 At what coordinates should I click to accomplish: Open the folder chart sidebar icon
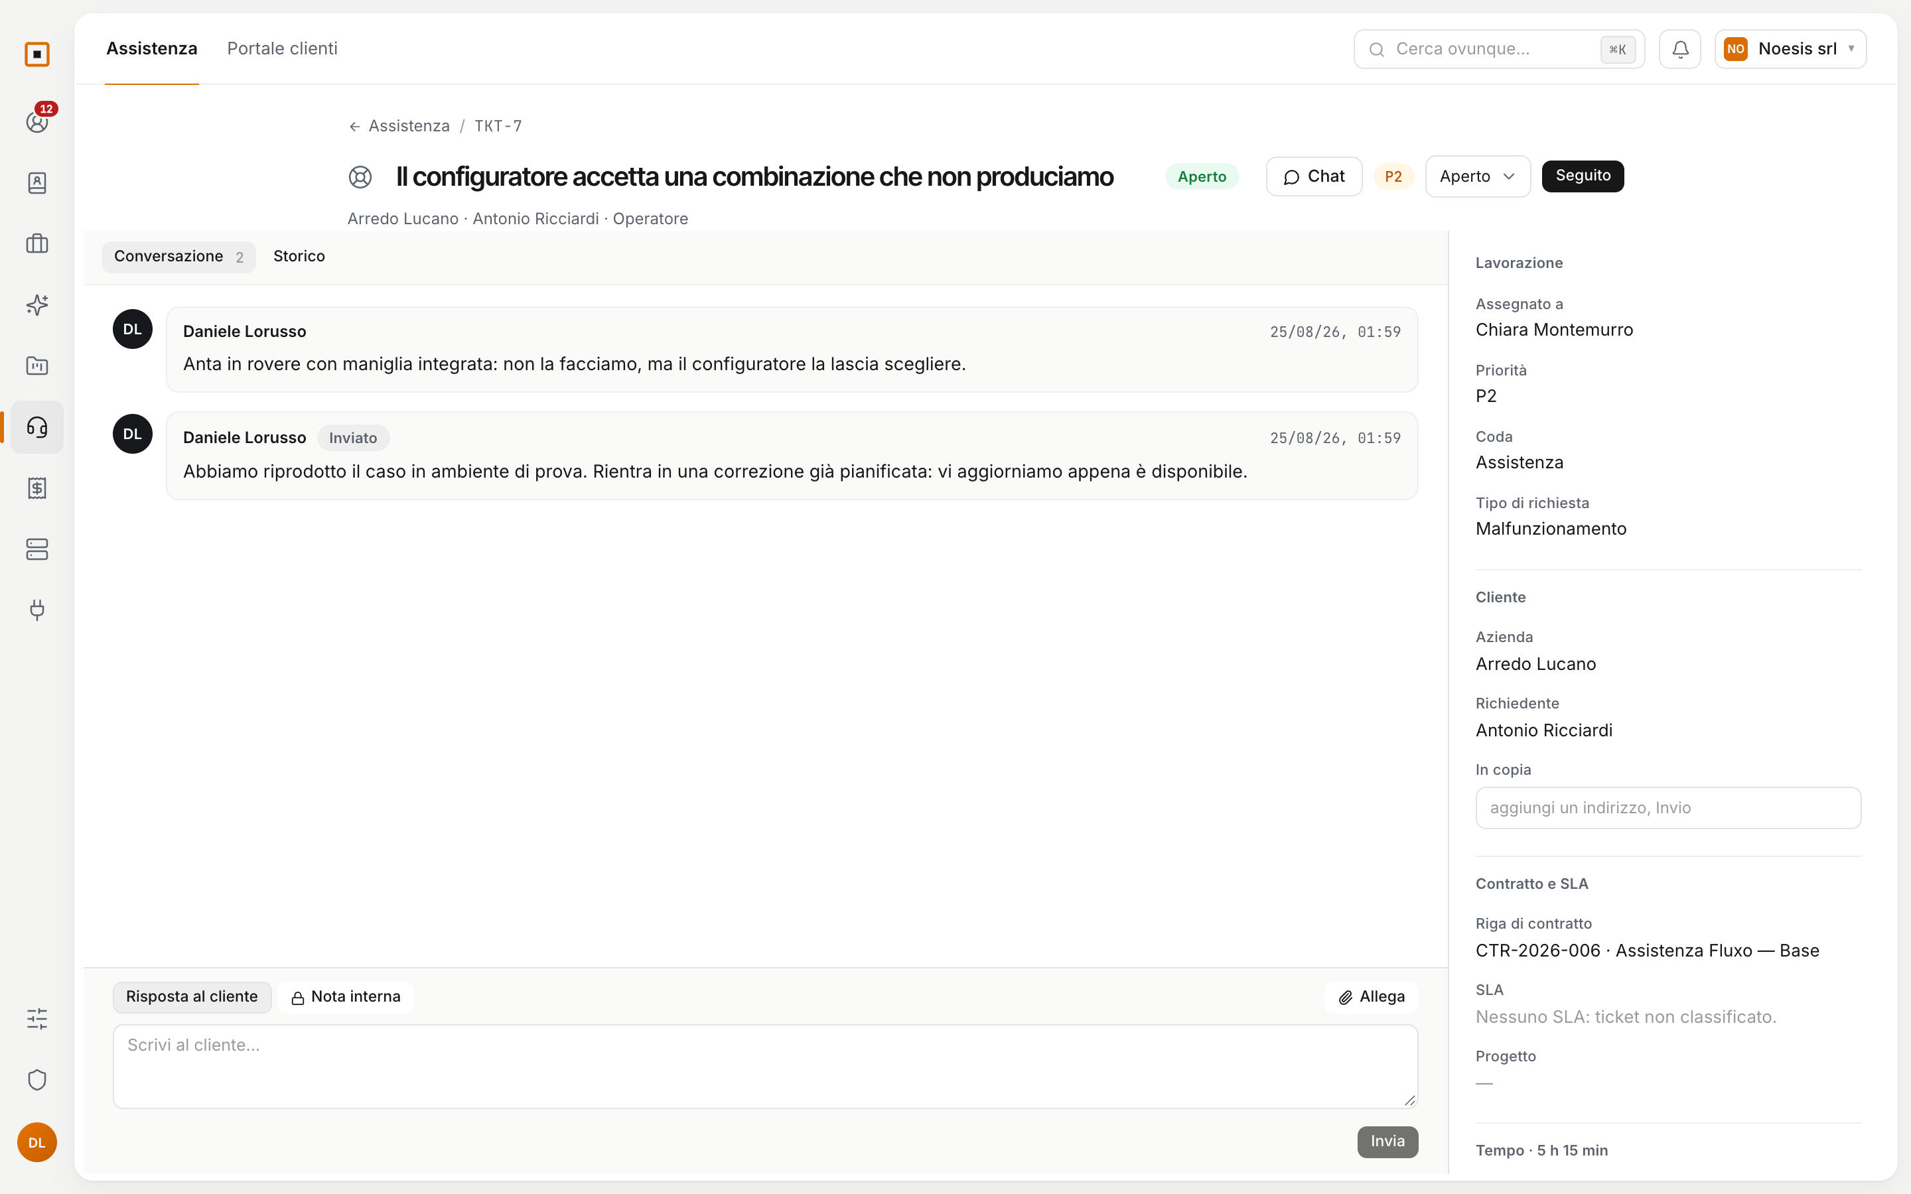click(x=37, y=365)
